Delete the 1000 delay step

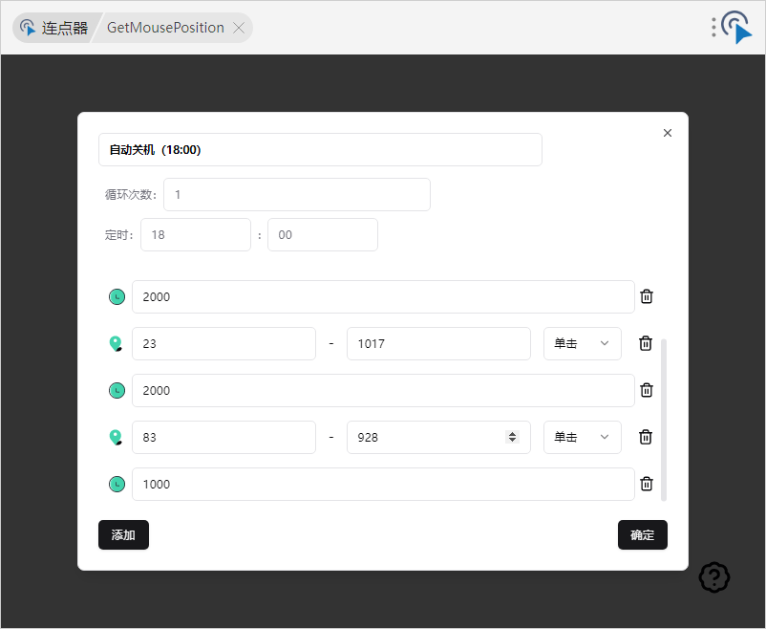click(x=647, y=484)
